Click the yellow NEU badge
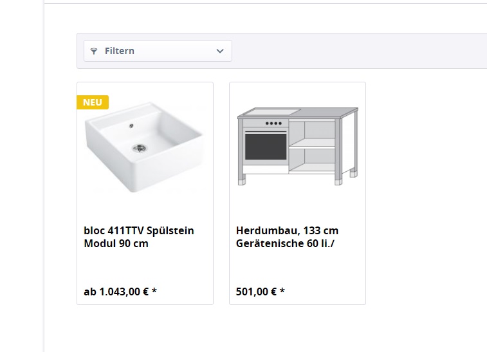487x352 pixels. 93,102
